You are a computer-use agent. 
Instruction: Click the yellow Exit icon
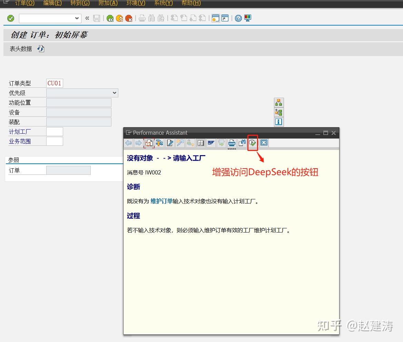click(119, 18)
